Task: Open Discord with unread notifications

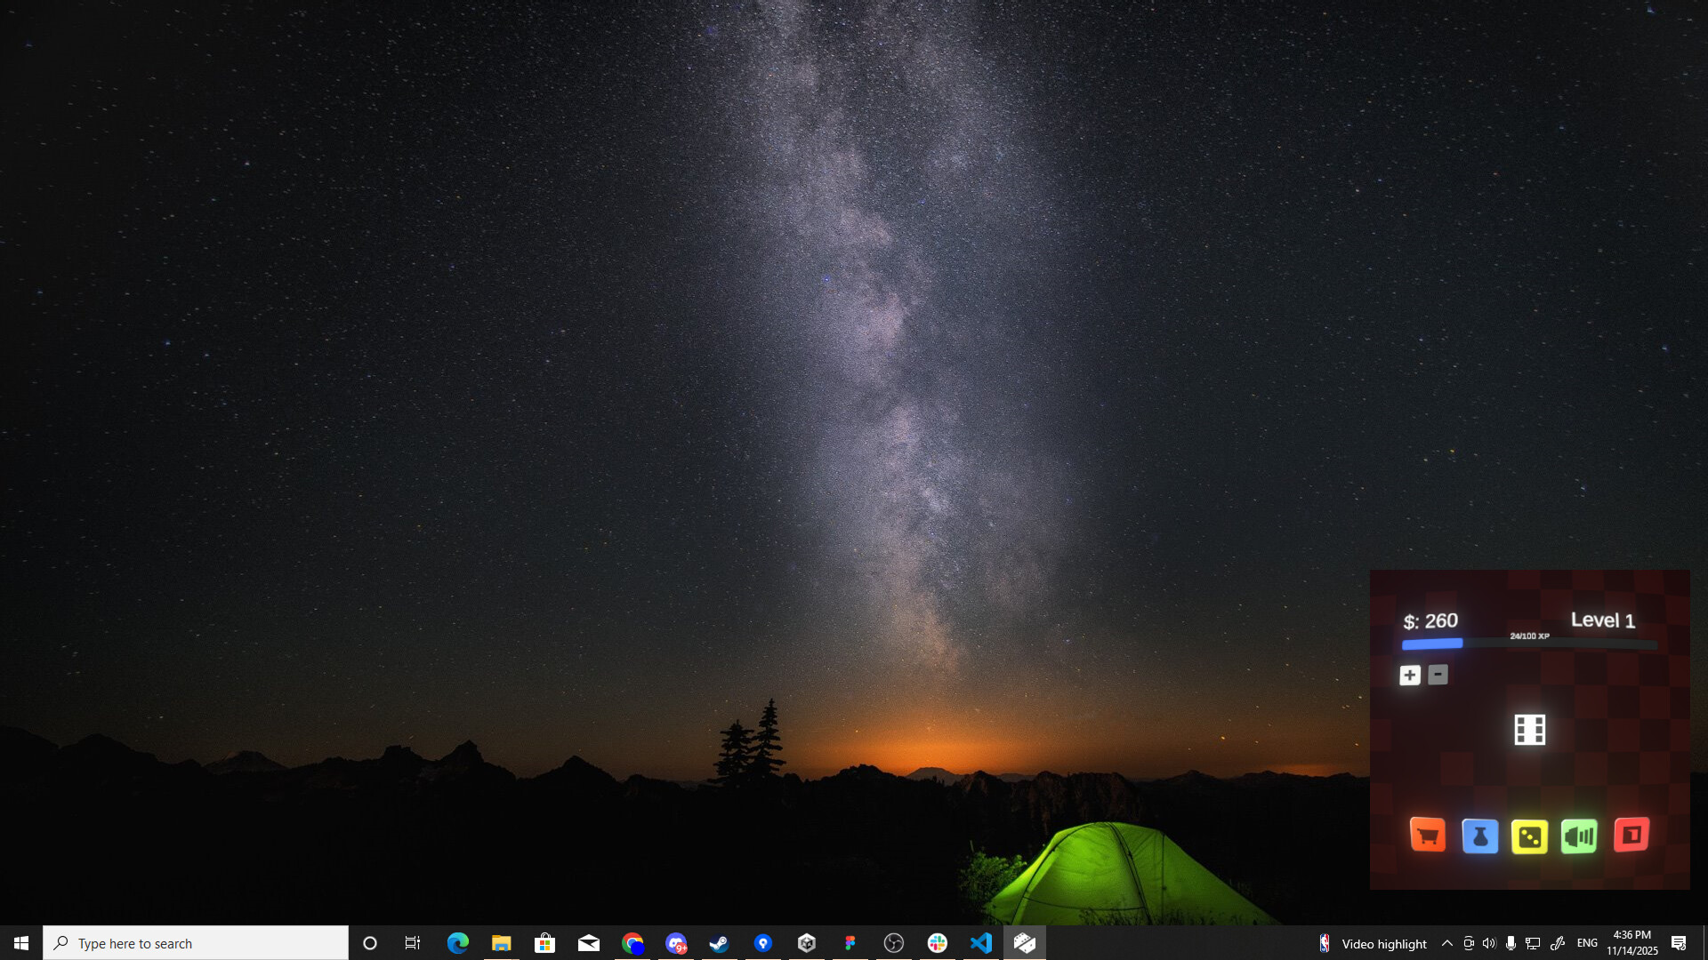Action: pyautogui.click(x=676, y=943)
